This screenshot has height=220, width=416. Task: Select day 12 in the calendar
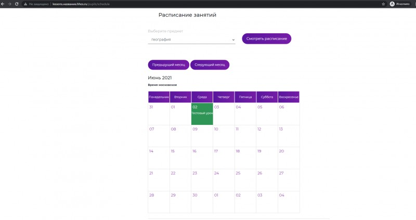click(267, 135)
